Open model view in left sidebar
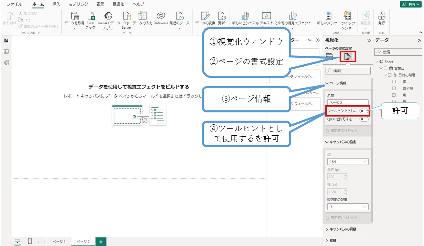The image size is (424, 246). click(6, 63)
